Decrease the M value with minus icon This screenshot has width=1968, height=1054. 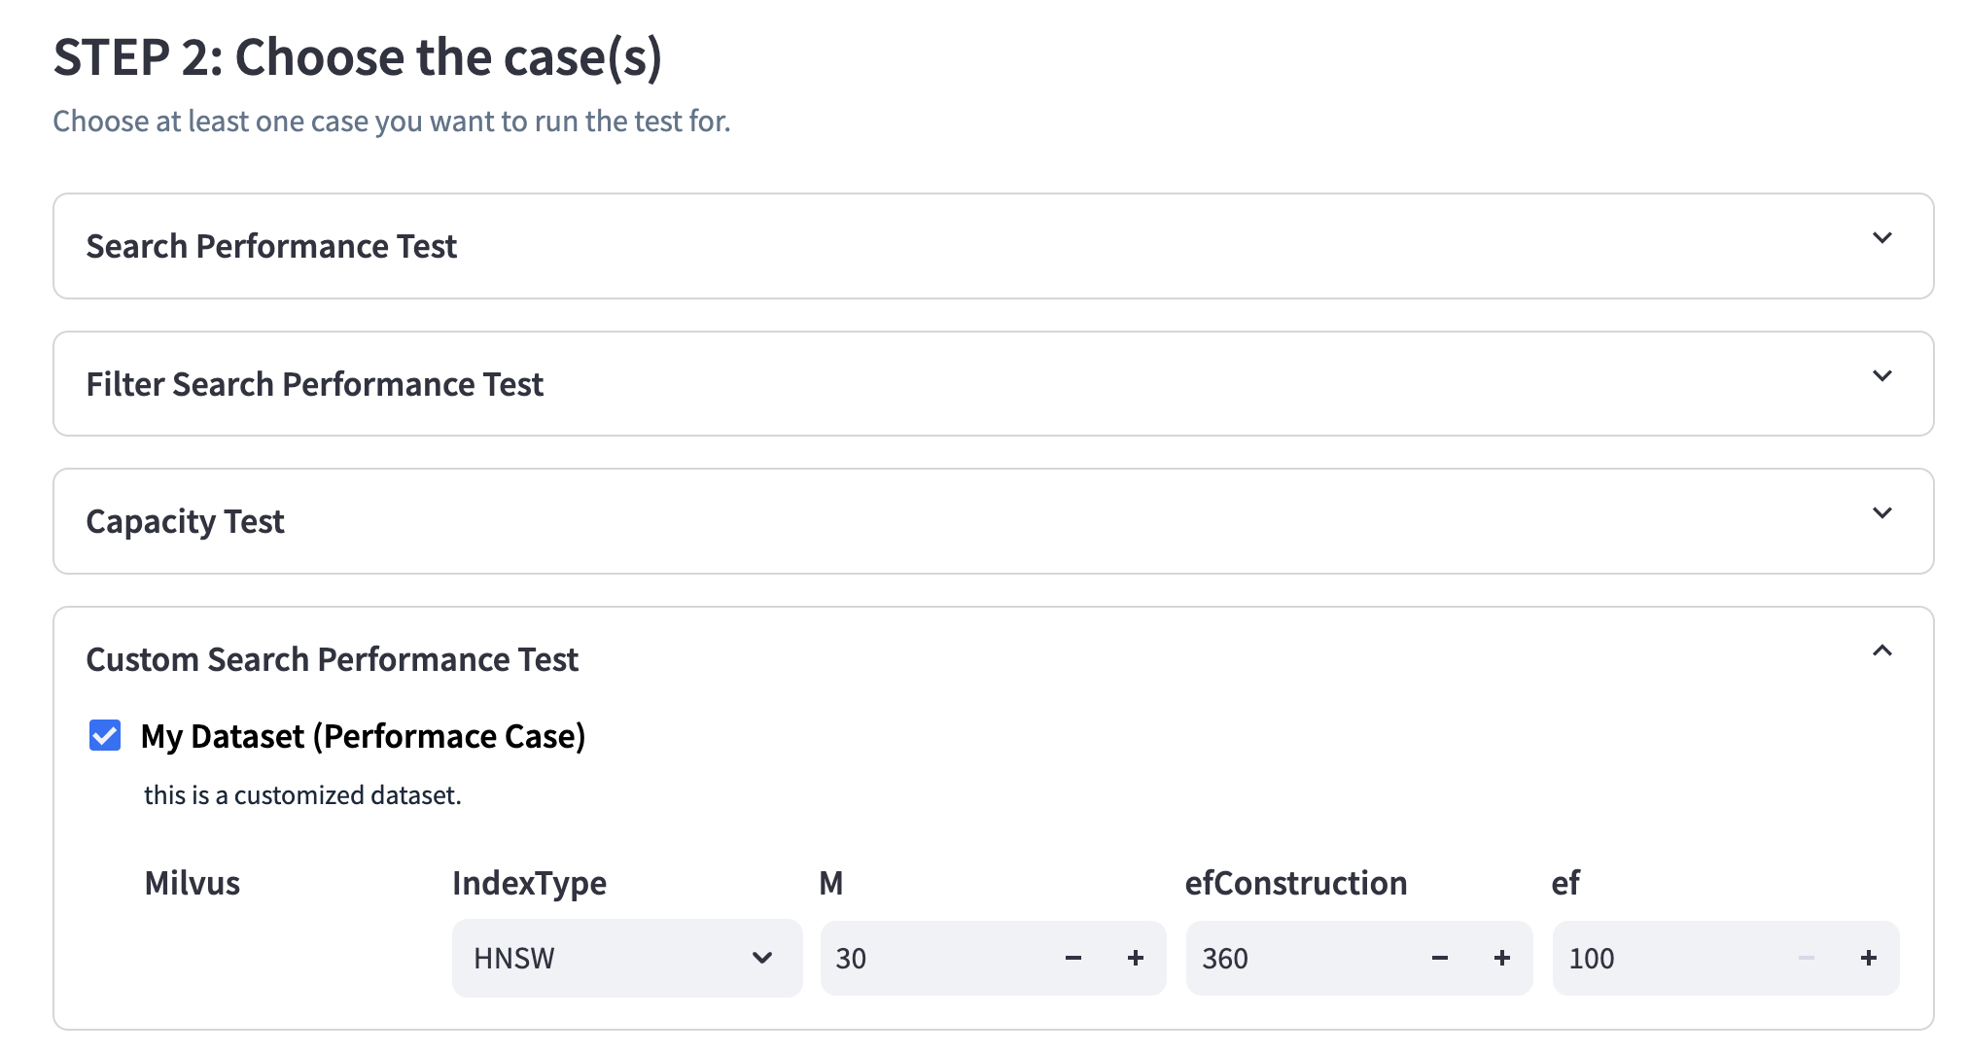(x=1072, y=959)
